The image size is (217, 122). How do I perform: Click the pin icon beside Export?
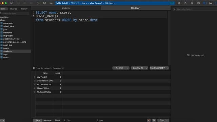click(x=149, y=120)
